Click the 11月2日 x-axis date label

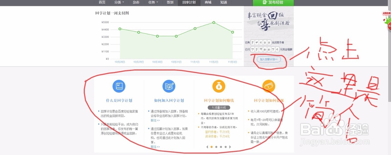[x=214, y=62]
